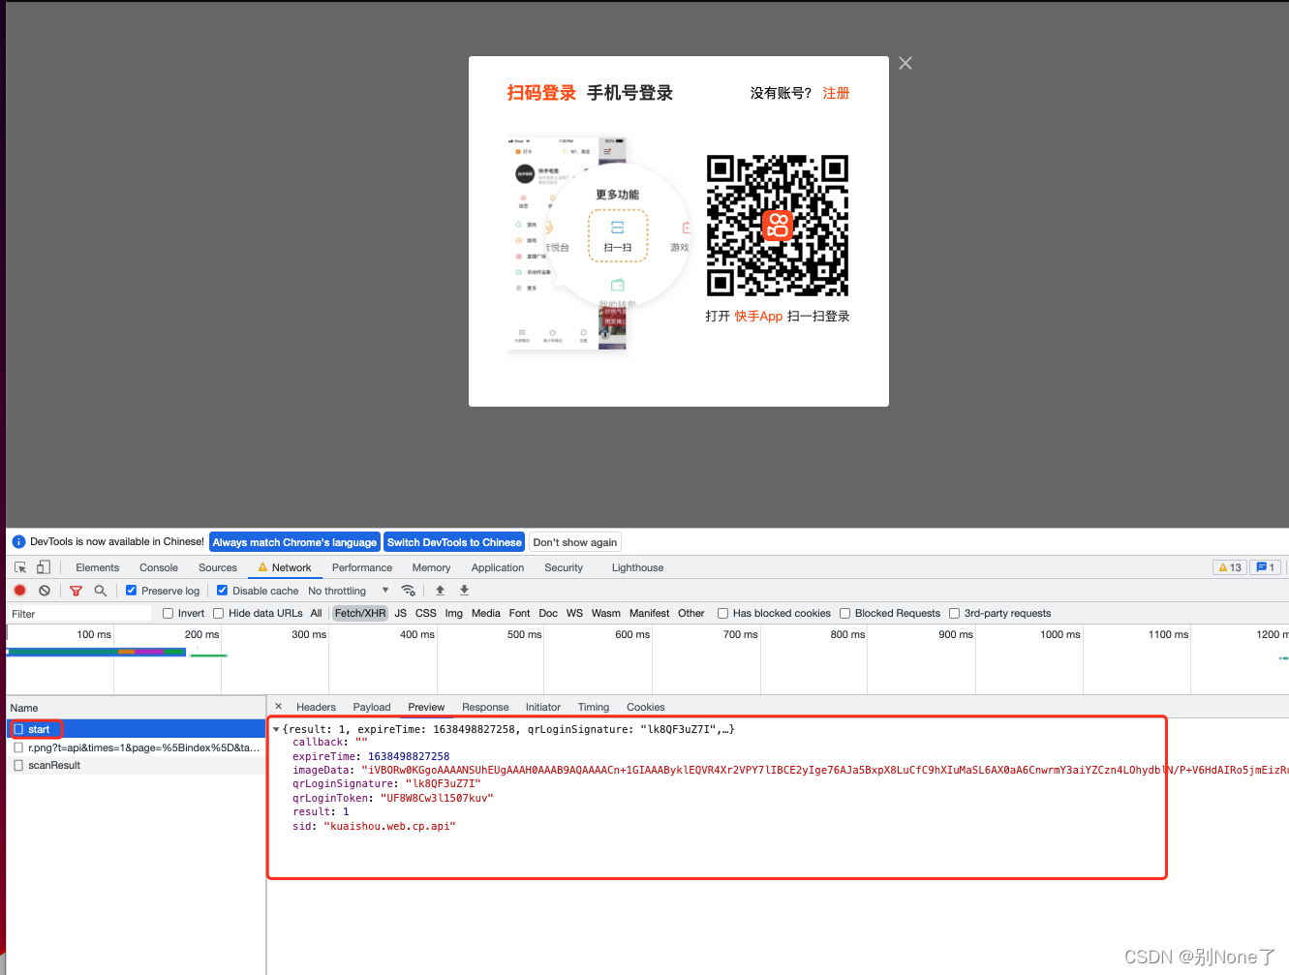Toggle the device toolbar icon
1289x975 pixels.
[44, 567]
